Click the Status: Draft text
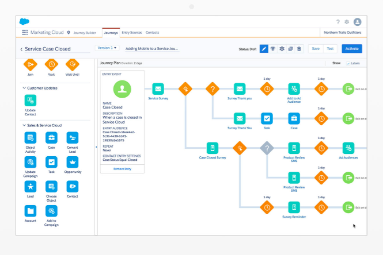383x255 pixels. pos(248,49)
